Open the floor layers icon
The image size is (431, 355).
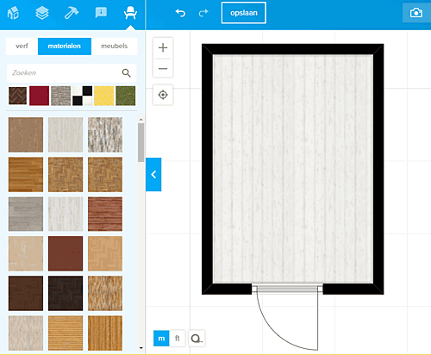click(42, 13)
